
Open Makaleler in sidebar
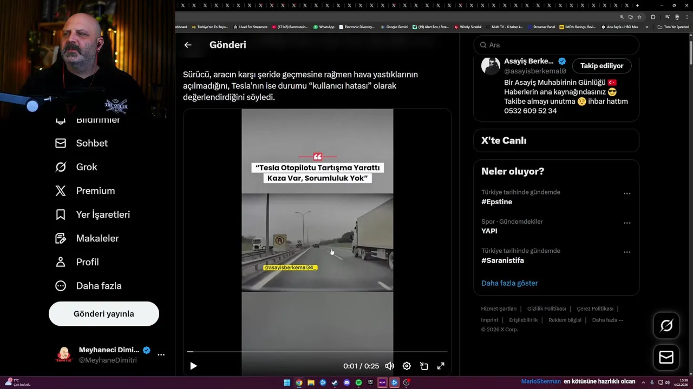pyautogui.click(x=87, y=238)
